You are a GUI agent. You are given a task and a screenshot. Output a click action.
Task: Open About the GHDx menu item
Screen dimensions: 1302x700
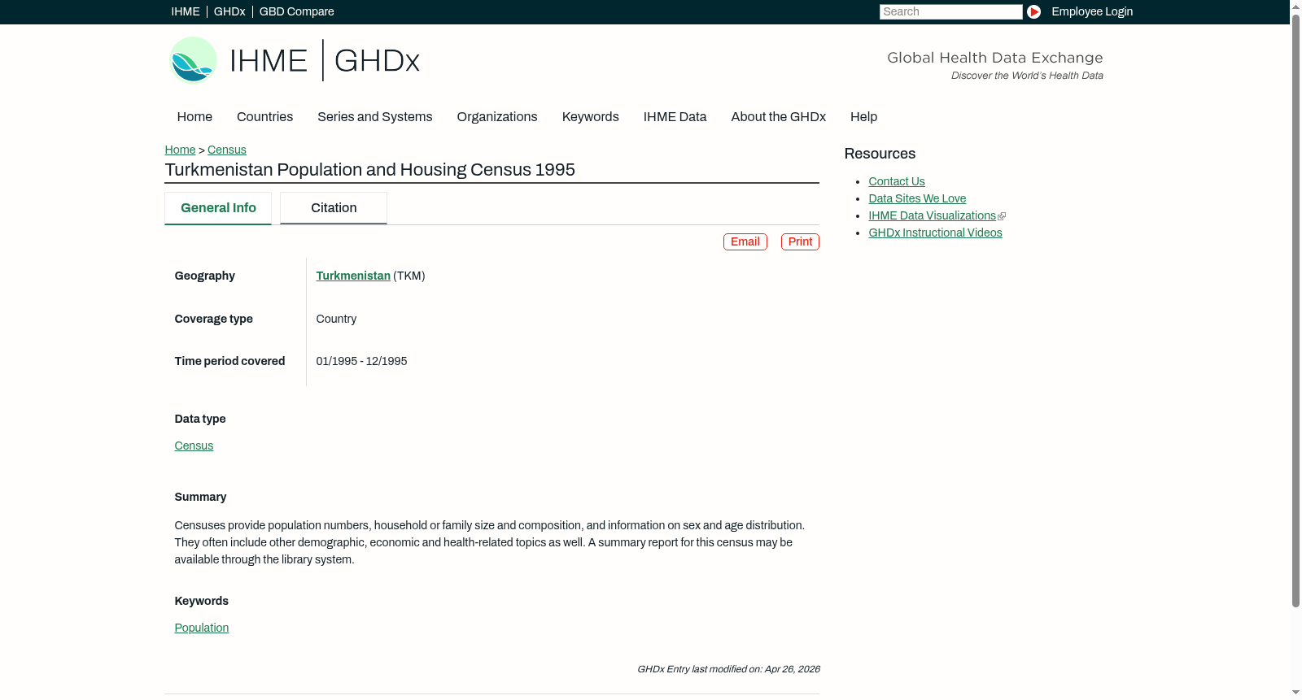pyautogui.click(x=779, y=117)
